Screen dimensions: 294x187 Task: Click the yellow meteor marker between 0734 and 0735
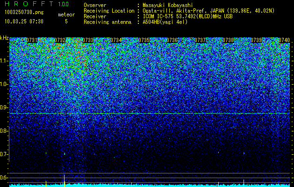point(131,185)
